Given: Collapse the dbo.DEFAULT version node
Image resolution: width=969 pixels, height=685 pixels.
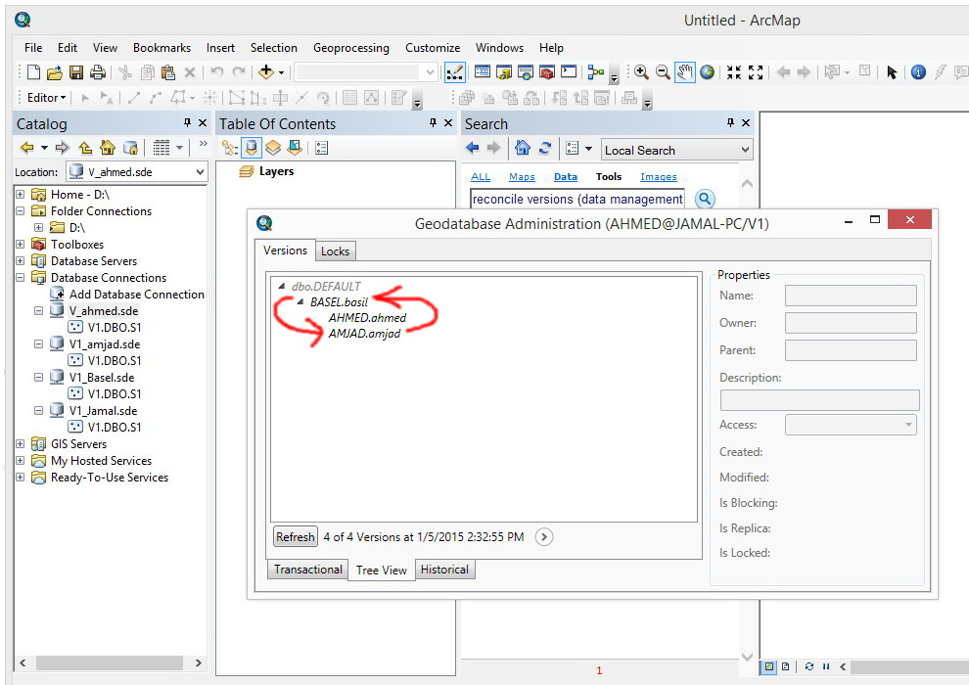Looking at the screenshot, I should point(282,286).
